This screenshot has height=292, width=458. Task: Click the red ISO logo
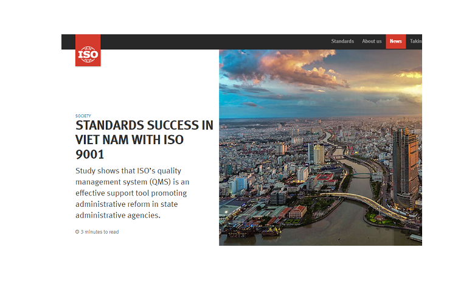[88, 50]
